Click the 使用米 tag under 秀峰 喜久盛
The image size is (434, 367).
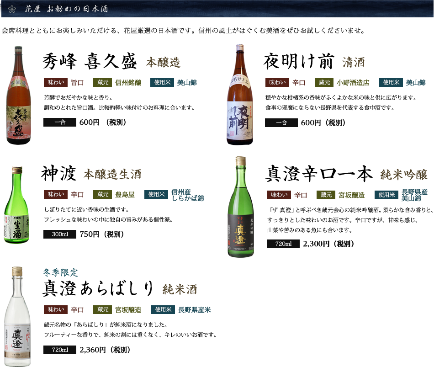(162, 83)
